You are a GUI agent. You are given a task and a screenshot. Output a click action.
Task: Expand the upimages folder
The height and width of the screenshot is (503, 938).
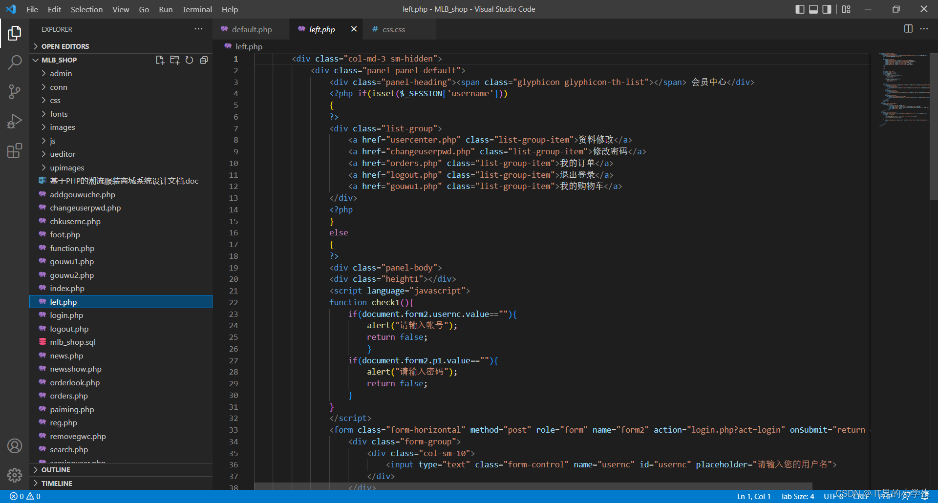click(x=121, y=168)
